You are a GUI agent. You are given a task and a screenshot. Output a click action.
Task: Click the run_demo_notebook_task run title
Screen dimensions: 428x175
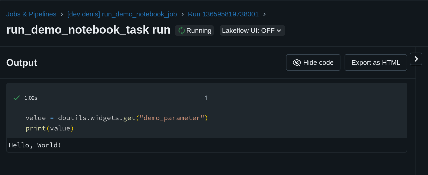88,30
